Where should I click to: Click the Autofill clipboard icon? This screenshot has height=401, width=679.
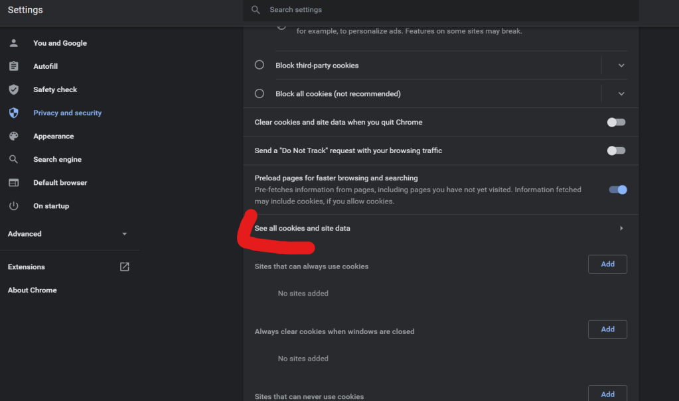[x=13, y=66]
